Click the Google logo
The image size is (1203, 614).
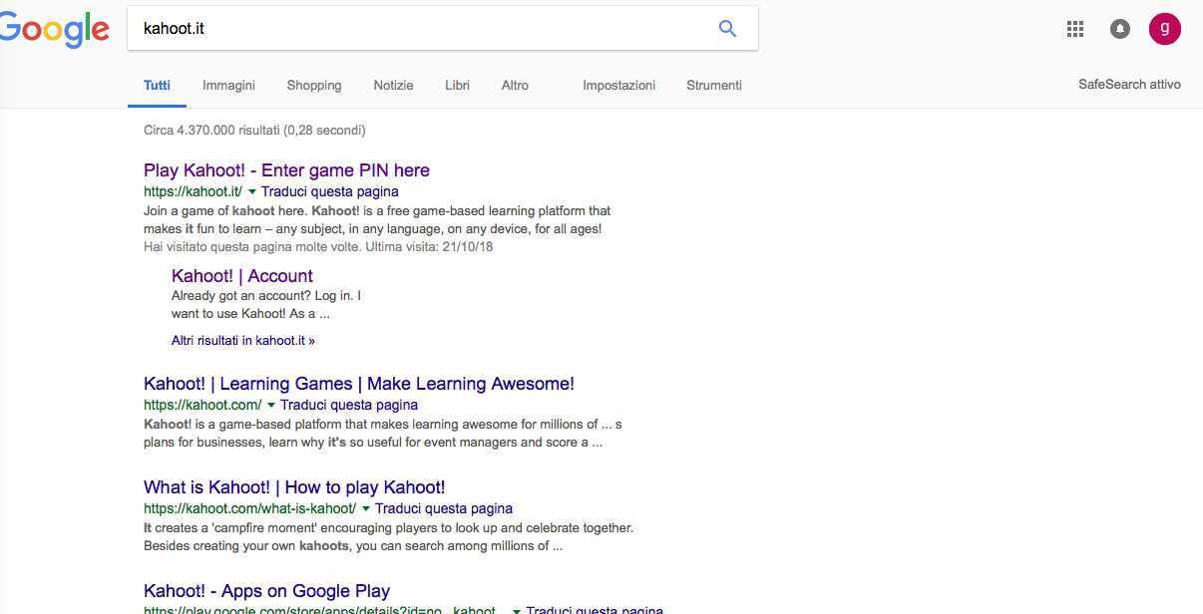(53, 29)
